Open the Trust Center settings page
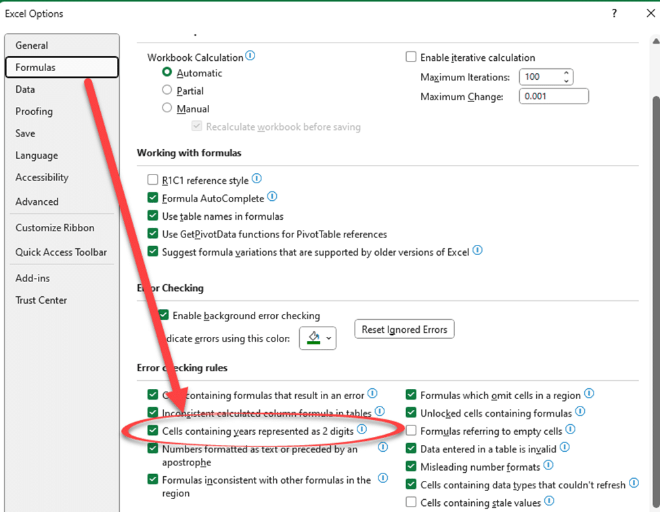This screenshot has width=660, height=512. click(x=41, y=300)
